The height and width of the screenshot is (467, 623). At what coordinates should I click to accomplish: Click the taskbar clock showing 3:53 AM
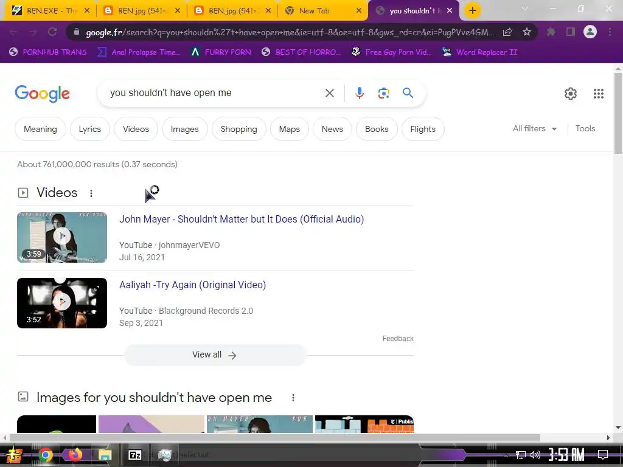(x=566, y=455)
